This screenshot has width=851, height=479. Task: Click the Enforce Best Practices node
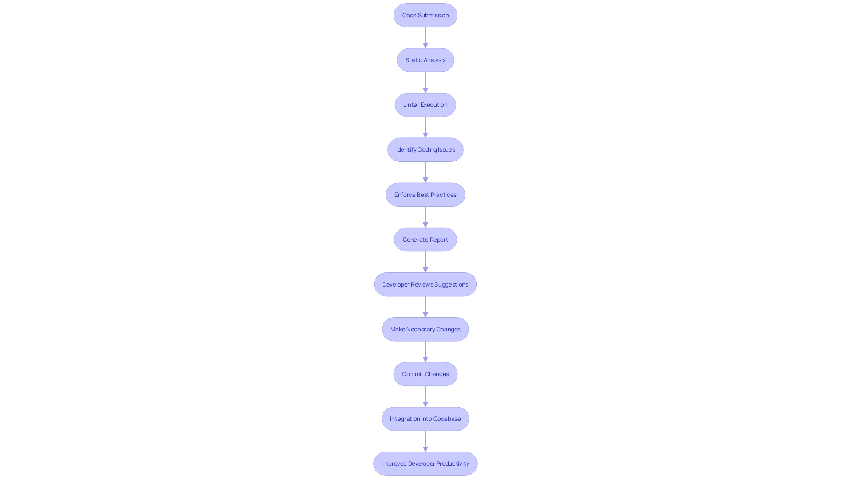tap(425, 194)
